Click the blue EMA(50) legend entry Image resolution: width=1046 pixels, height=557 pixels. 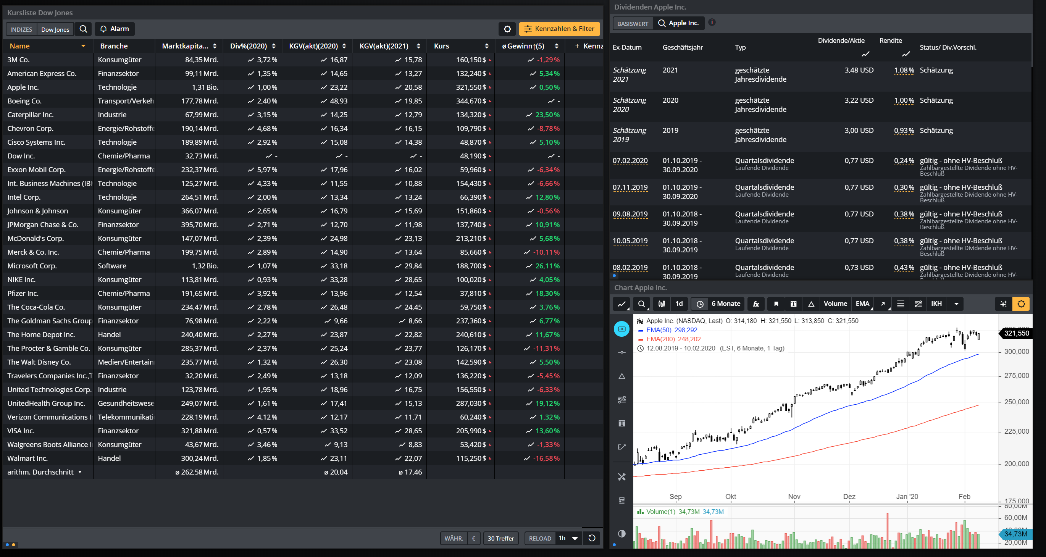pyautogui.click(x=668, y=330)
